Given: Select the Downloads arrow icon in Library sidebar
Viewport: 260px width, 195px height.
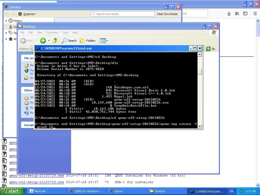Looking at the screenshot, I should pyautogui.click(x=11, y=27).
